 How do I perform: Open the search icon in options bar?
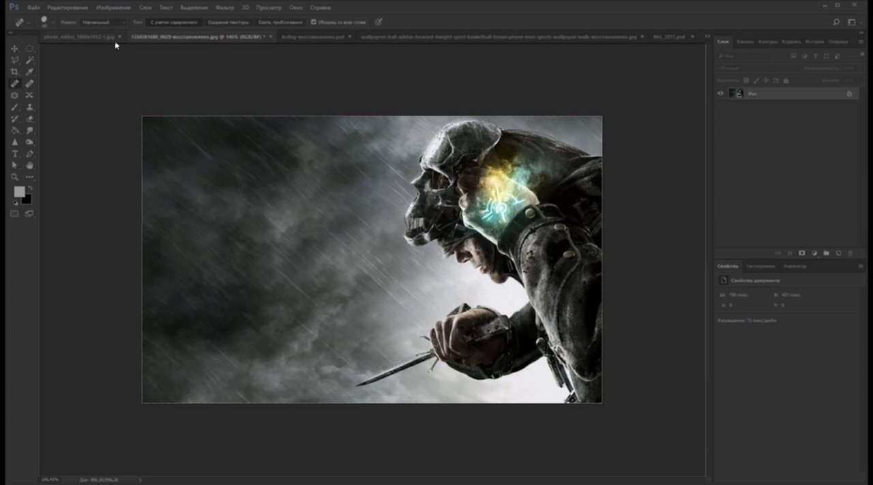pos(836,22)
